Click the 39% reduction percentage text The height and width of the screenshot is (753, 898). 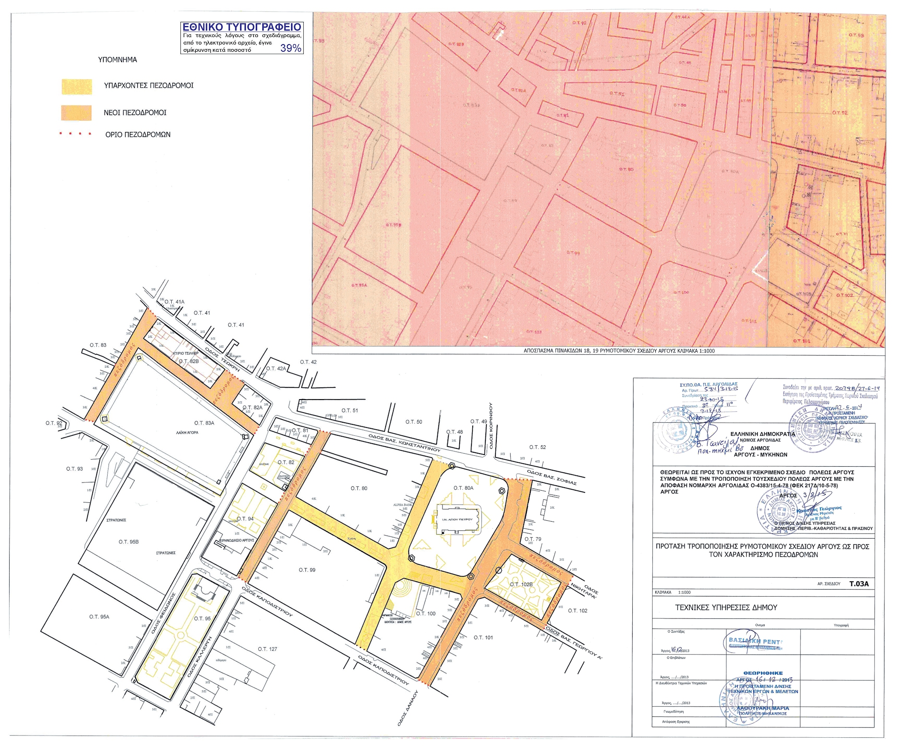pos(291,48)
